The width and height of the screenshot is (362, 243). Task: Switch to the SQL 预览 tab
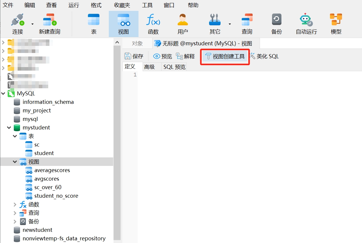[174, 67]
